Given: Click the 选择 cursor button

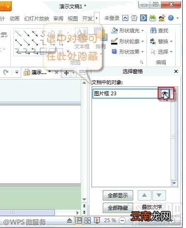Looking at the screenshot, I should click(x=159, y=52).
